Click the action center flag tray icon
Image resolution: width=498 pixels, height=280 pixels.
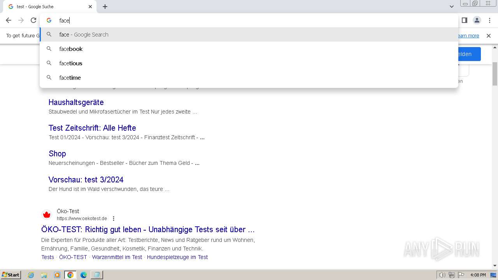click(461, 275)
